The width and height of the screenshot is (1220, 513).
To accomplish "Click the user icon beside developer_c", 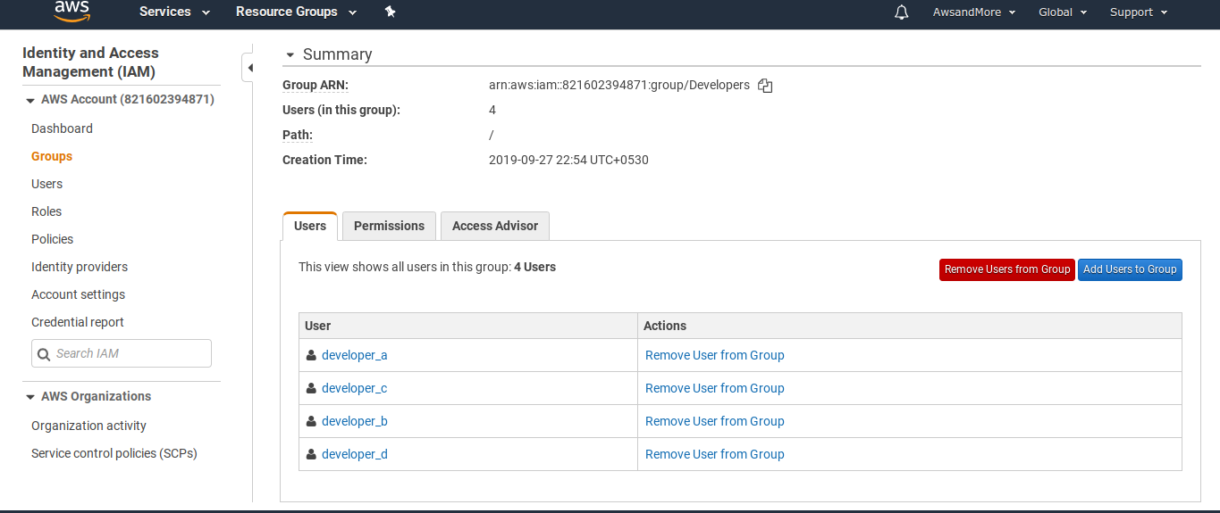I will point(311,388).
